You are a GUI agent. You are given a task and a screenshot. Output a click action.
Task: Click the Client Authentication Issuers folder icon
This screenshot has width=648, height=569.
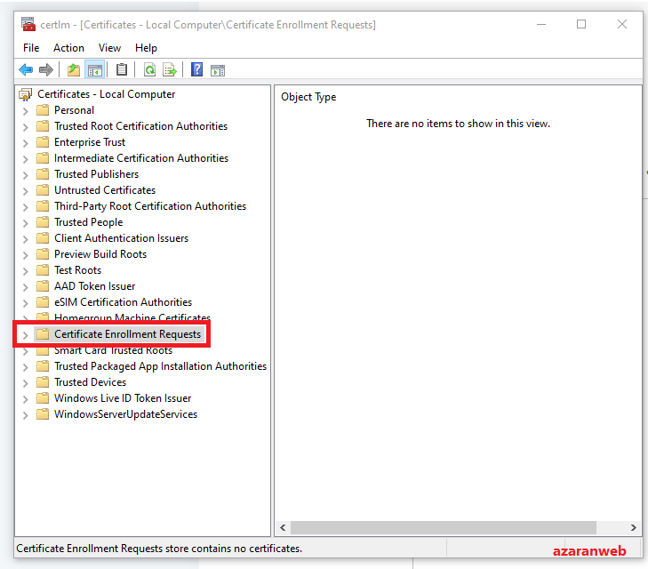click(43, 238)
